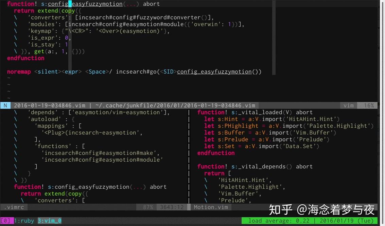Click the 3643:12 line-column indicator
The width and height of the screenshot is (385, 226).
click(x=172, y=207)
